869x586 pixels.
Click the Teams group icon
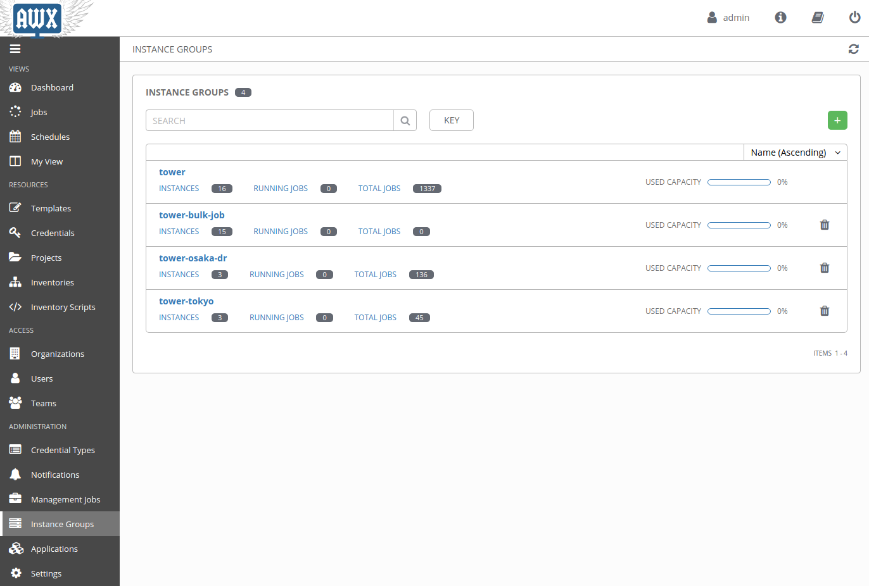point(15,403)
